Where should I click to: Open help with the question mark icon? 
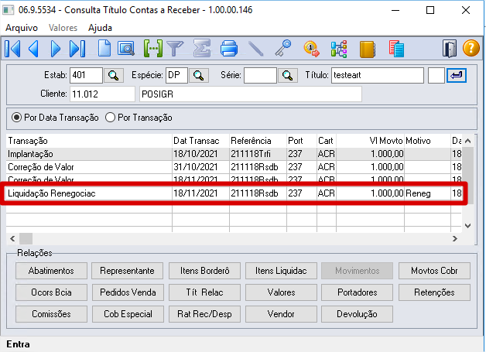[471, 49]
